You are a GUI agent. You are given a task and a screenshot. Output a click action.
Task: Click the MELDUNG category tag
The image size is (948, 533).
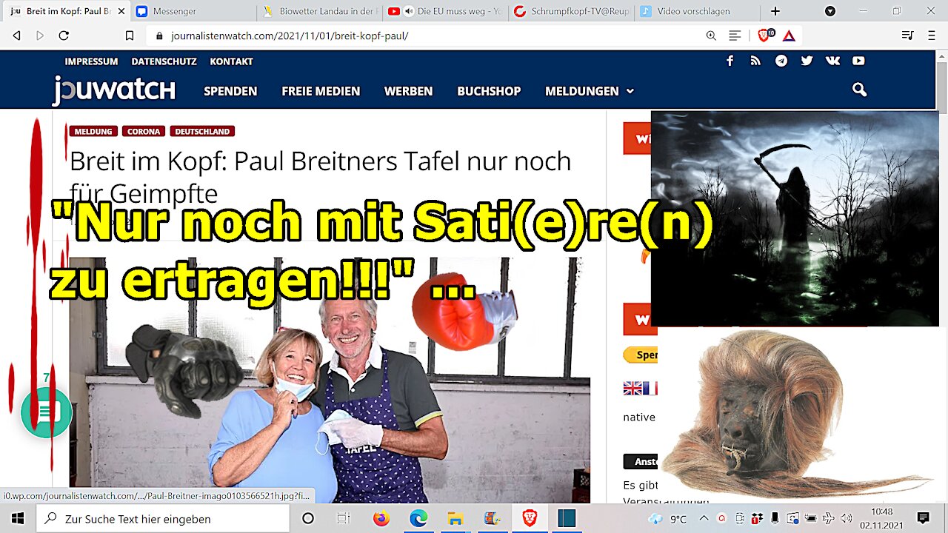pos(93,131)
